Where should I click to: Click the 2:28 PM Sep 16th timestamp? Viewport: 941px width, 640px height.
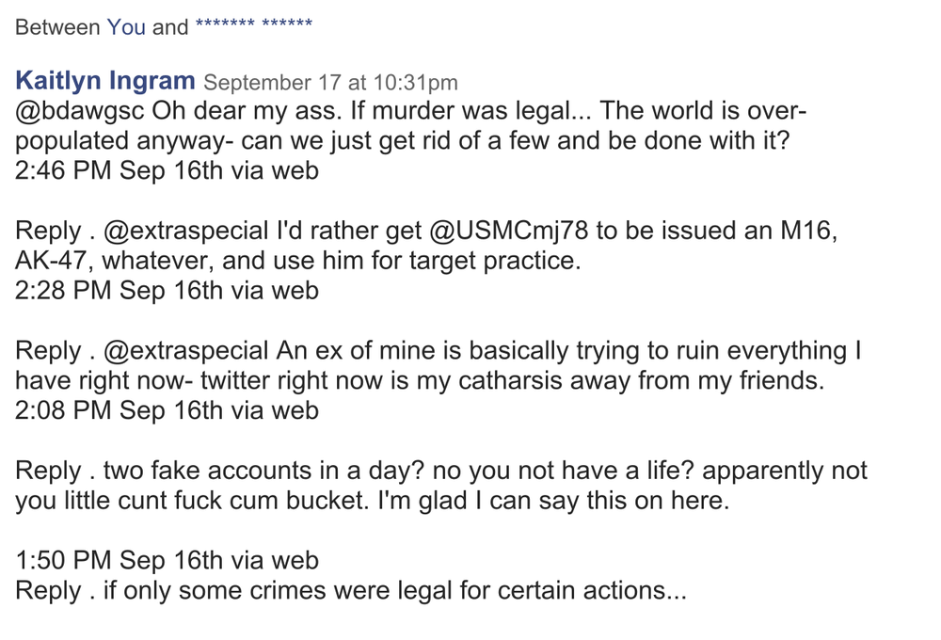[167, 291]
